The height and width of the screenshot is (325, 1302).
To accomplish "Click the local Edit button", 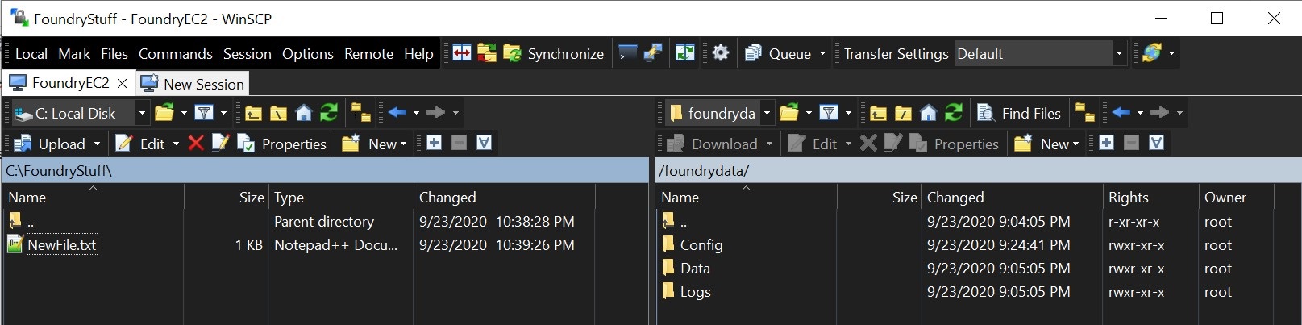I will click(x=140, y=144).
